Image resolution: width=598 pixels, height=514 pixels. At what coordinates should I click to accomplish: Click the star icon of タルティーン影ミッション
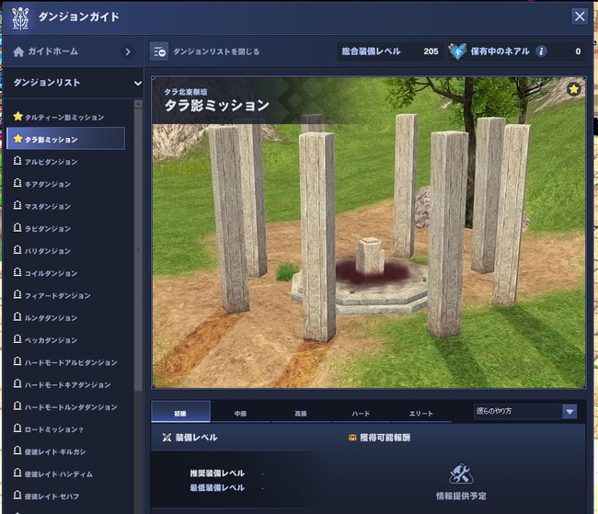[17, 116]
